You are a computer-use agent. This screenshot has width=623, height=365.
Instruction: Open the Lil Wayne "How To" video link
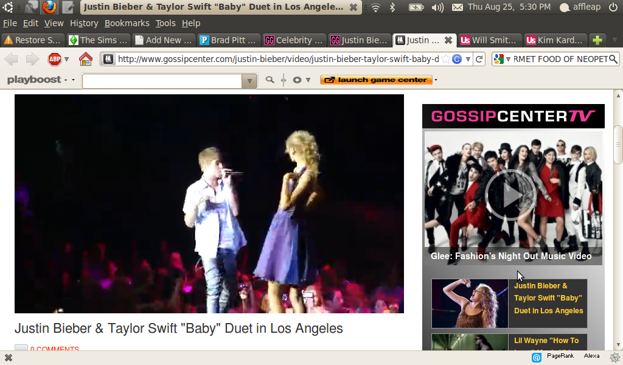tap(546, 341)
